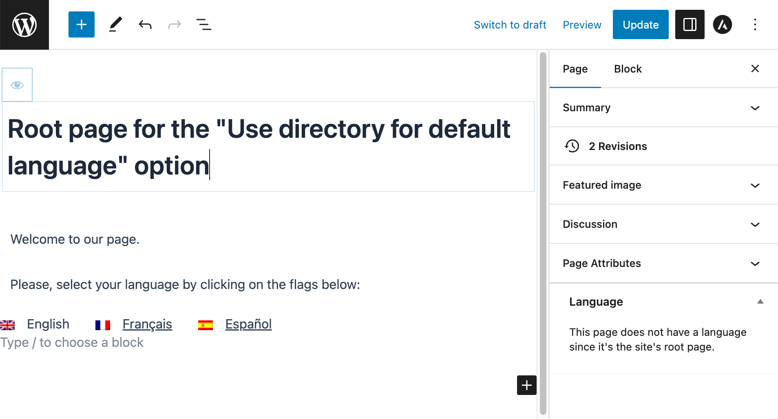Toggle the eye visibility icon above title

pyautogui.click(x=17, y=85)
